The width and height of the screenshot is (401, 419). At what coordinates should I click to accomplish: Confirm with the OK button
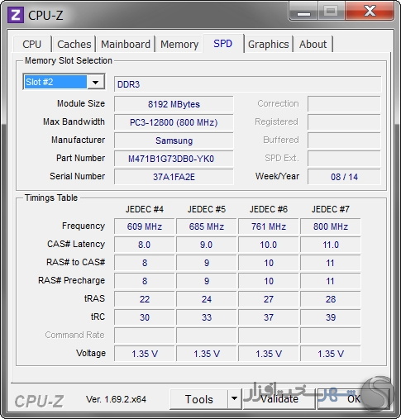[354, 399]
